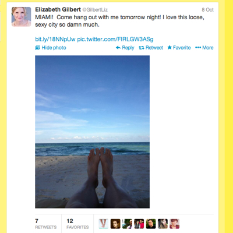This screenshot has height=233, width=233.
Task: Click the Retweet arrows icon
Action: [142, 48]
